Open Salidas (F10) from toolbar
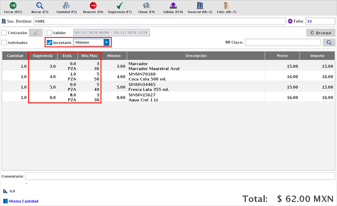This screenshot has width=337, height=206. tap(173, 6)
